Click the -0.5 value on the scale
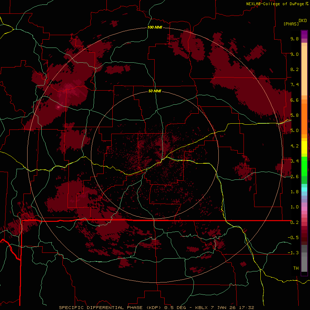This screenshot has height=310, width=310. point(293,238)
